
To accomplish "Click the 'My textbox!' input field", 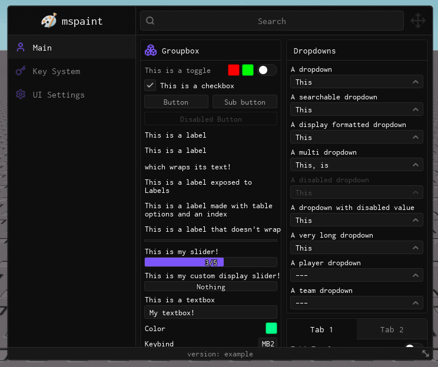I will 211,312.
